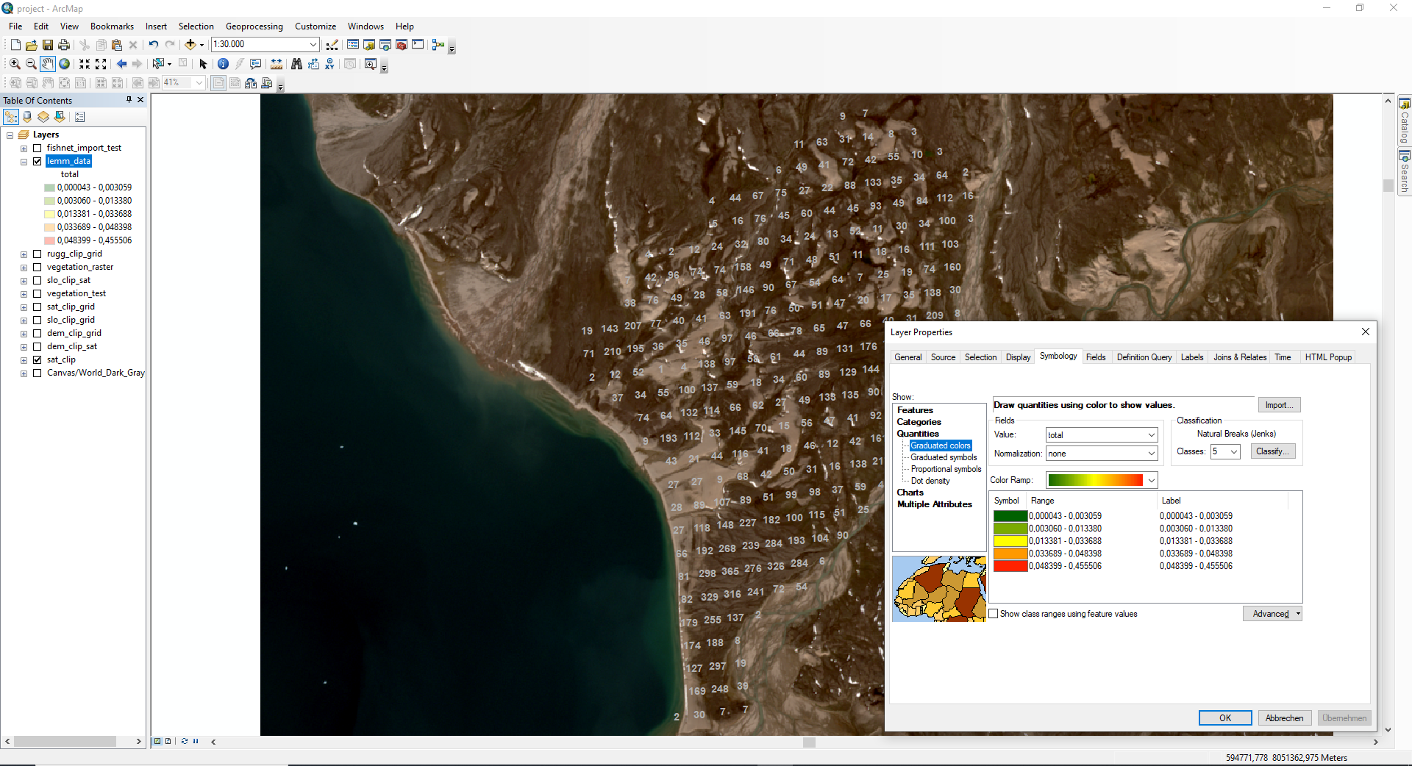Go back to the previous extent
The image size is (1412, 766).
click(x=121, y=64)
